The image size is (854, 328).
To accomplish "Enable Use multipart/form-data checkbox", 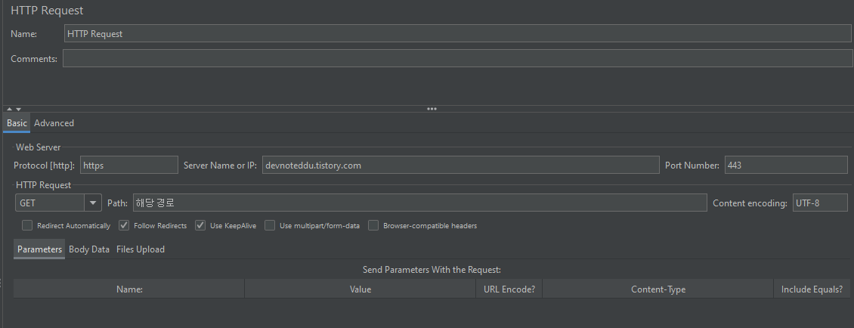I will point(270,225).
